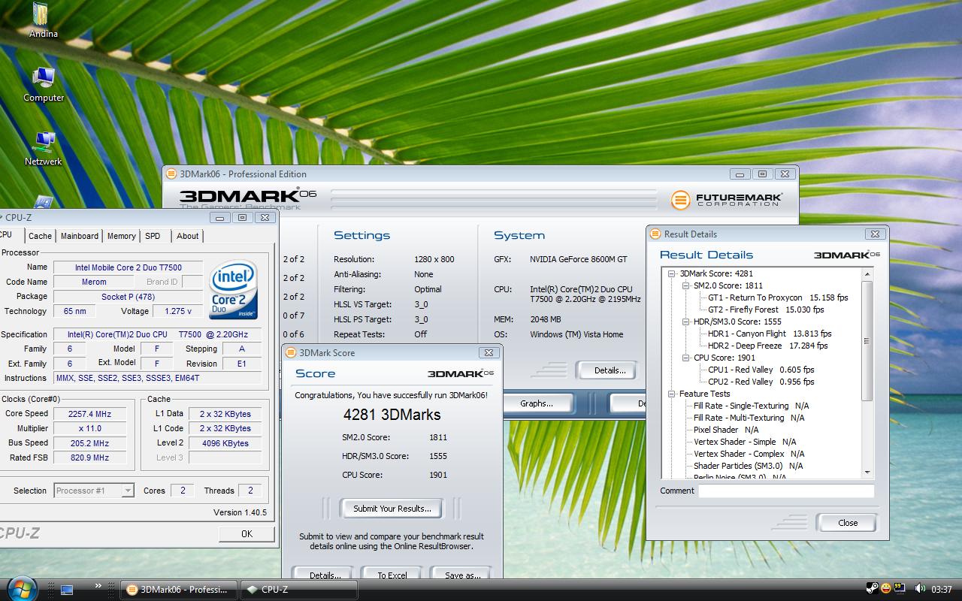Collapse the Feature Tests tree node

click(x=672, y=394)
